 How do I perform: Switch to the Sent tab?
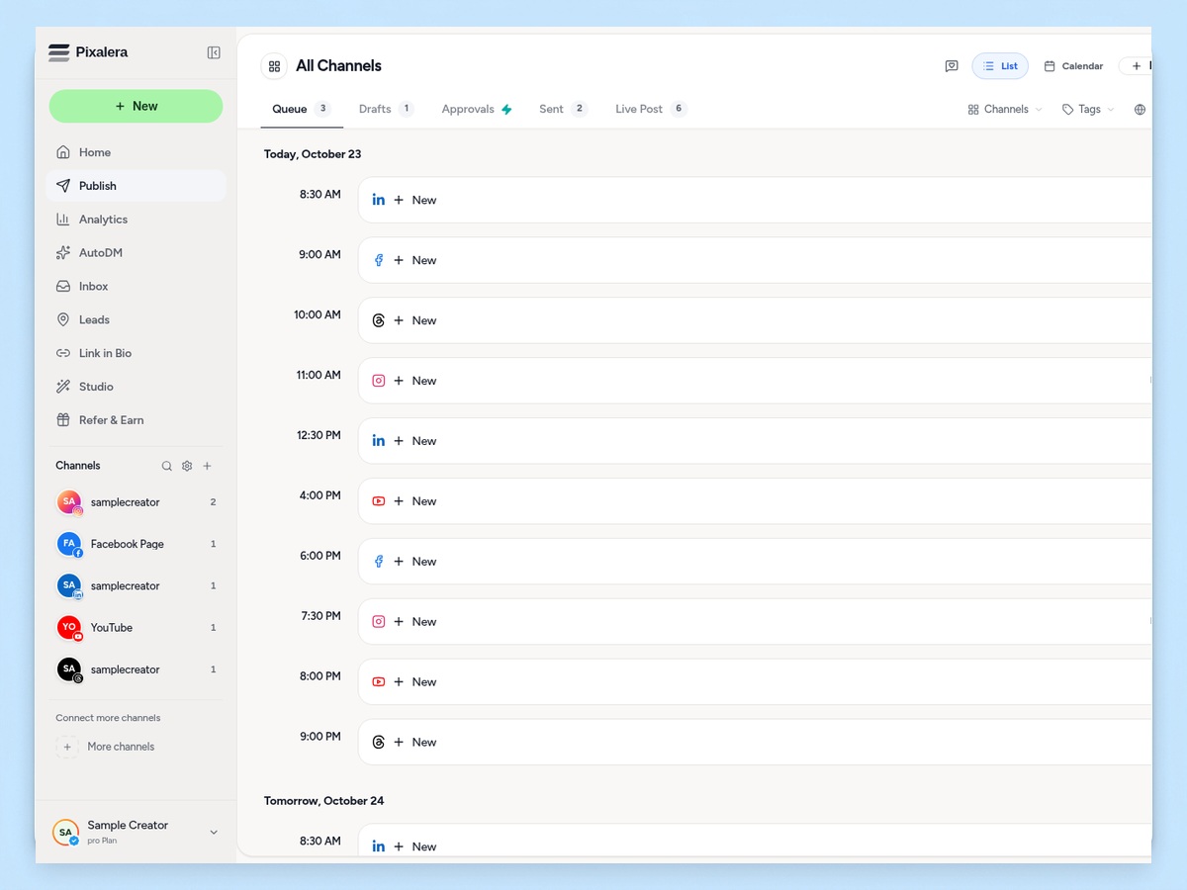tap(563, 109)
